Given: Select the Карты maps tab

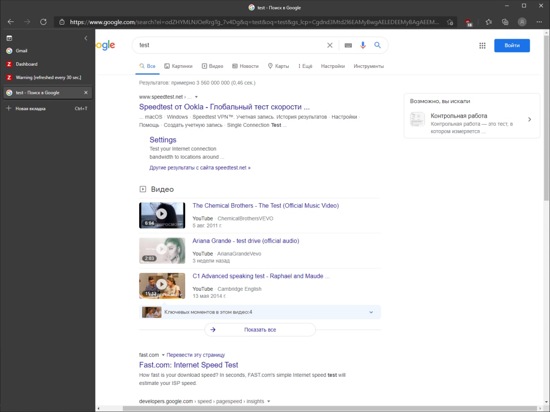Looking at the screenshot, I should pos(278,66).
